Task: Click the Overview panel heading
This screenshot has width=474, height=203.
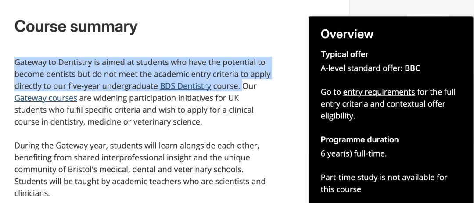Action: pos(347,34)
